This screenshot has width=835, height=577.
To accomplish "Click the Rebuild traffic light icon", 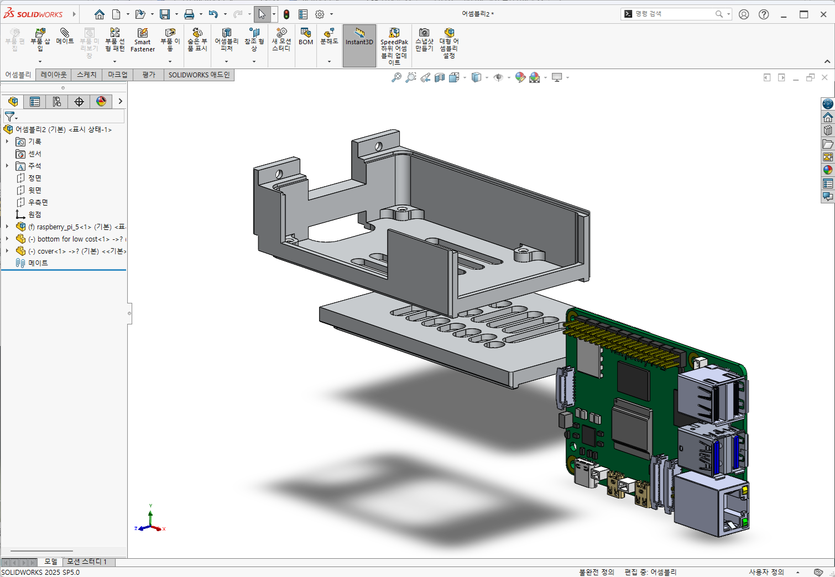I will click(286, 14).
